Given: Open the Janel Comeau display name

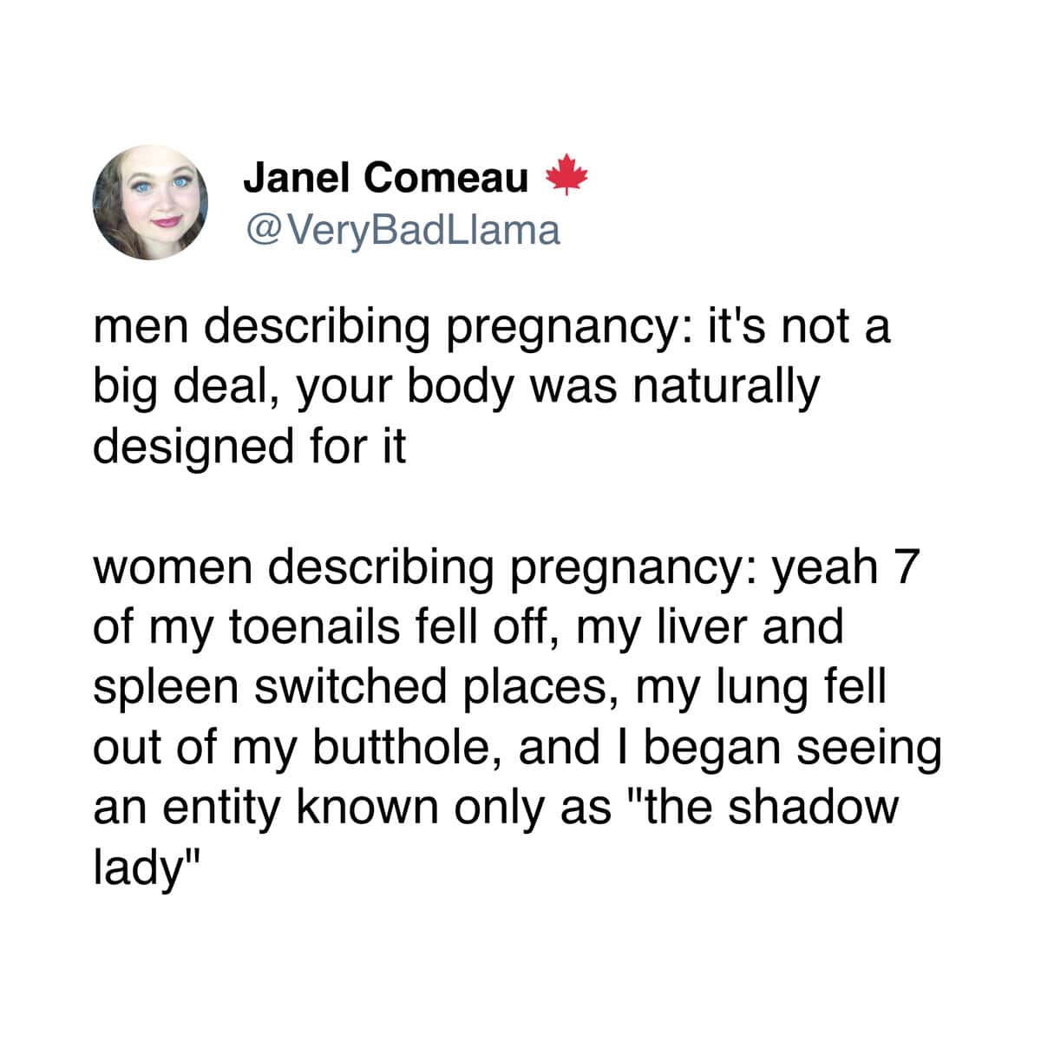Looking at the screenshot, I should [x=385, y=178].
